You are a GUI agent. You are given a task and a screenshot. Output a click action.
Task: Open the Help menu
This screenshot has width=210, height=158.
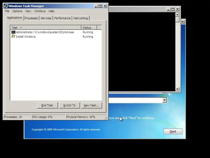[x=51, y=11]
